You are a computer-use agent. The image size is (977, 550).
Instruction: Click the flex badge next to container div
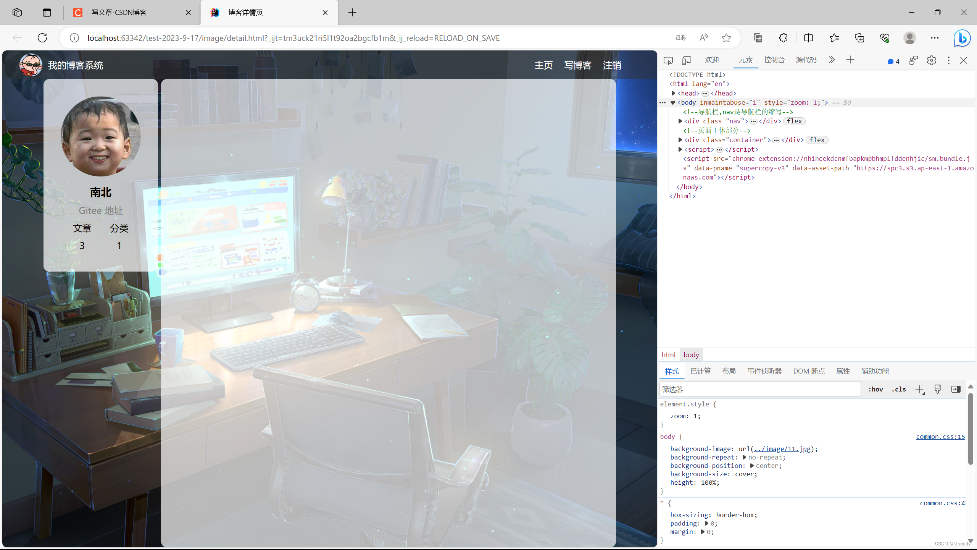point(817,140)
